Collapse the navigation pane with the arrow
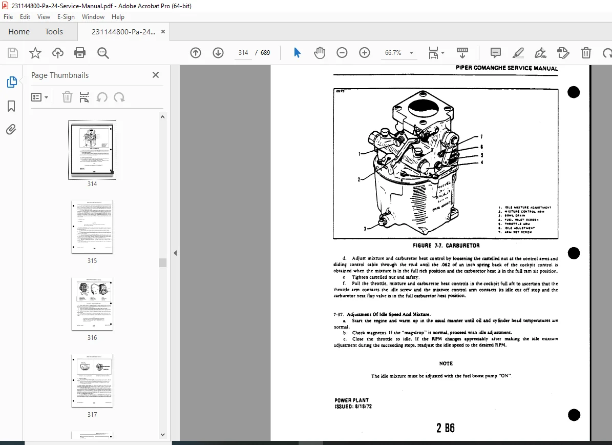 click(175, 253)
